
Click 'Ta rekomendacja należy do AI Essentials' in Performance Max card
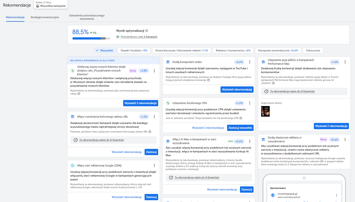click(292, 91)
